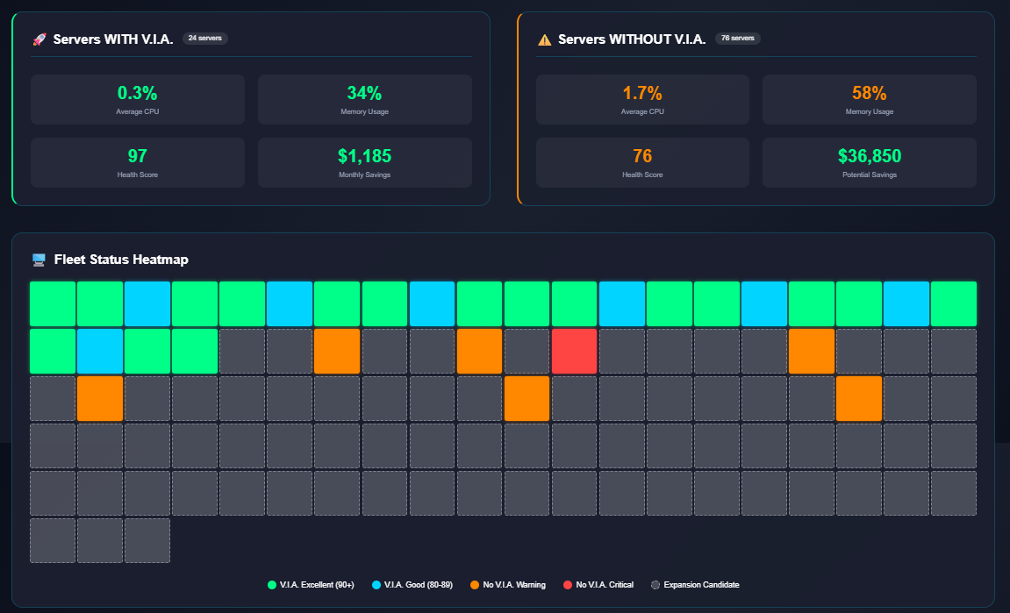Click the warning triangle icon beside Servers WITHOUT V.I.A.
Image resolution: width=1010 pixels, height=613 pixels.
[x=544, y=39]
